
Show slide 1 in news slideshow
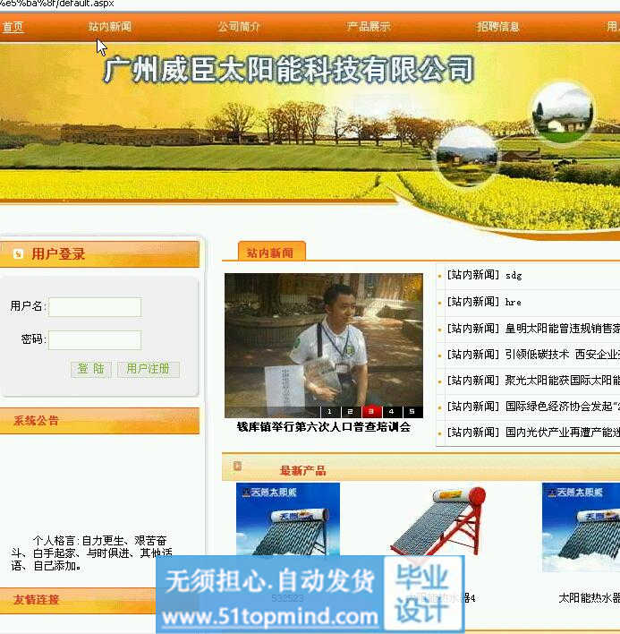(x=330, y=412)
